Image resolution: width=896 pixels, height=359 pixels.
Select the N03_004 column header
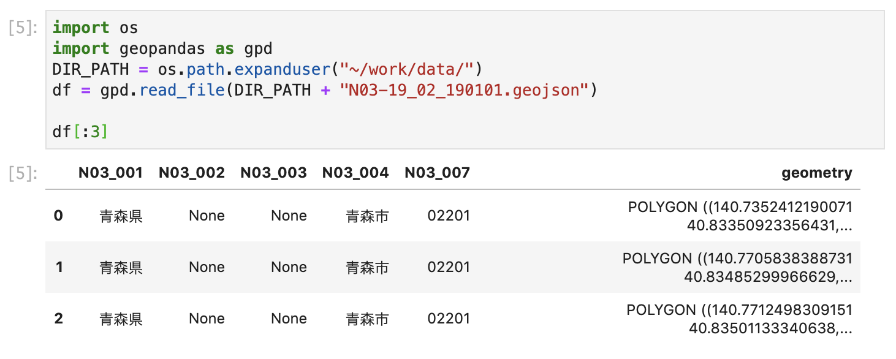[355, 173]
